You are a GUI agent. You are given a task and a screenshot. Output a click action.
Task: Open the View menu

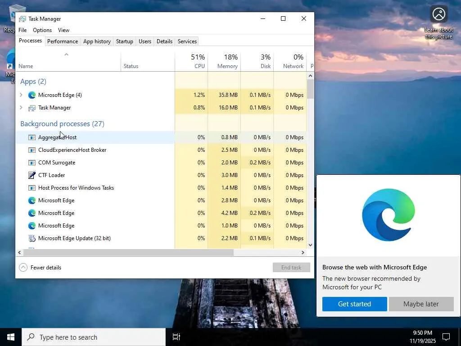pyautogui.click(x=63, y=30)
